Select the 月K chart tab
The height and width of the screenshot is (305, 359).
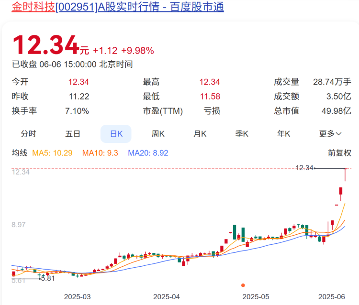(200, 134)
